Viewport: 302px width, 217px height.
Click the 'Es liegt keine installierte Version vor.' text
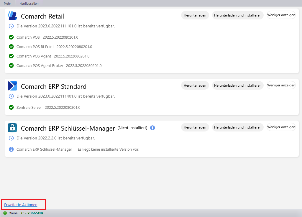pos(109,149)
